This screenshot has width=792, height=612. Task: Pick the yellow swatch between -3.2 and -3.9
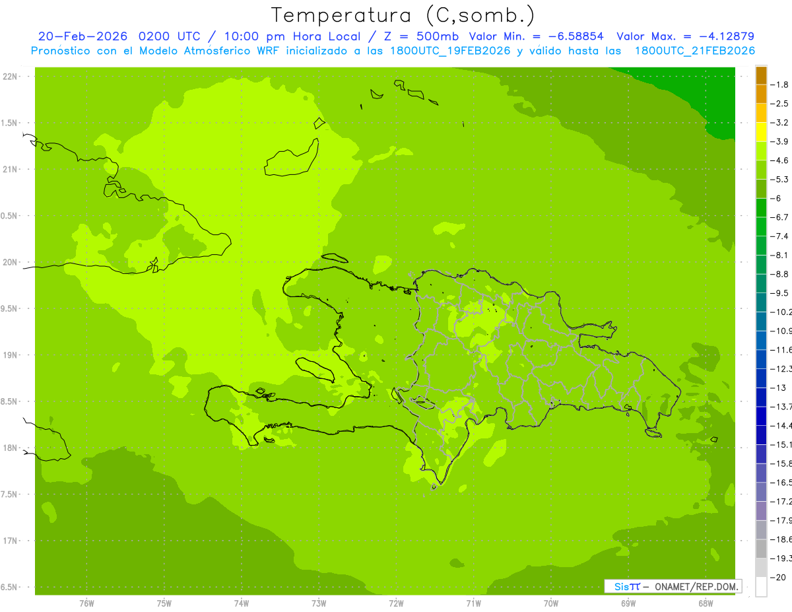[761, 132]
